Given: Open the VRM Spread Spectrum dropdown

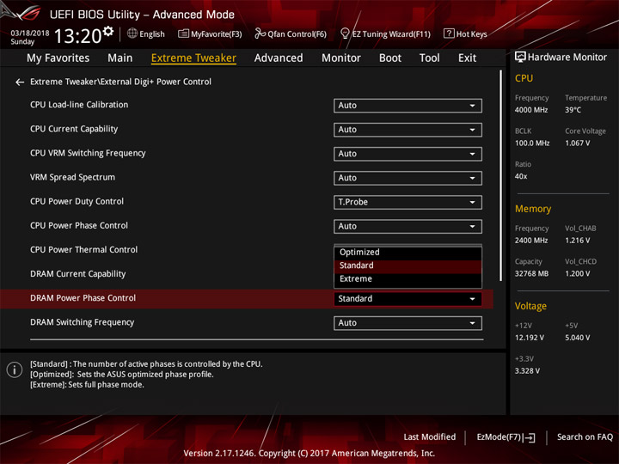Looking at the screenshot, I should (x=408, y=178).
